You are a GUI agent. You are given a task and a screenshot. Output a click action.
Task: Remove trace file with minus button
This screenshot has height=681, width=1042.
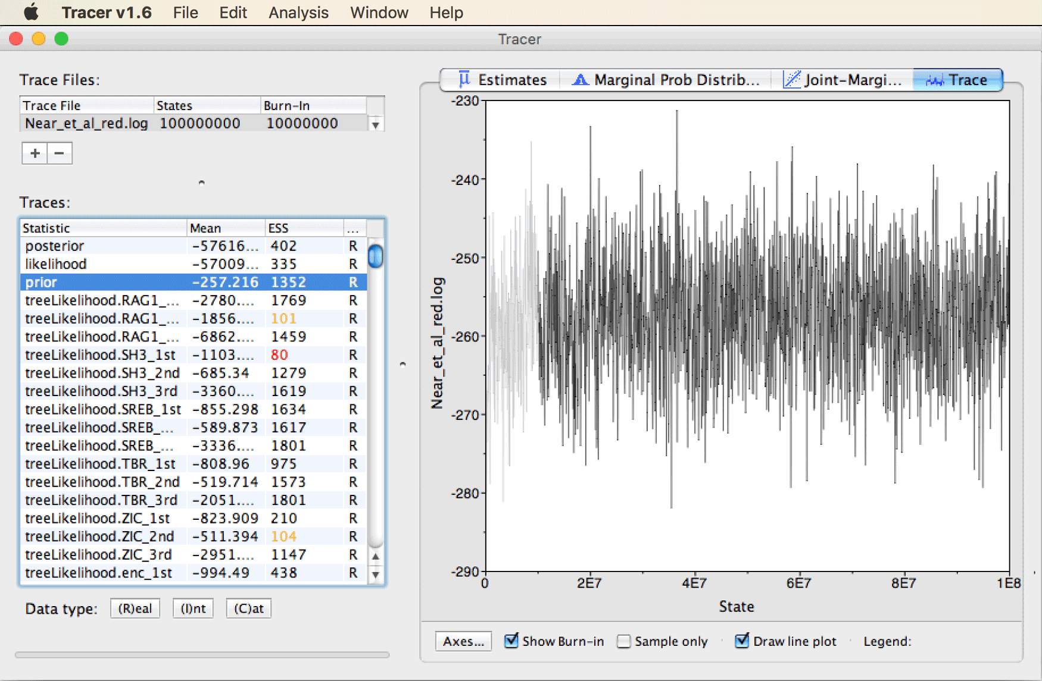tap(60, 153)
